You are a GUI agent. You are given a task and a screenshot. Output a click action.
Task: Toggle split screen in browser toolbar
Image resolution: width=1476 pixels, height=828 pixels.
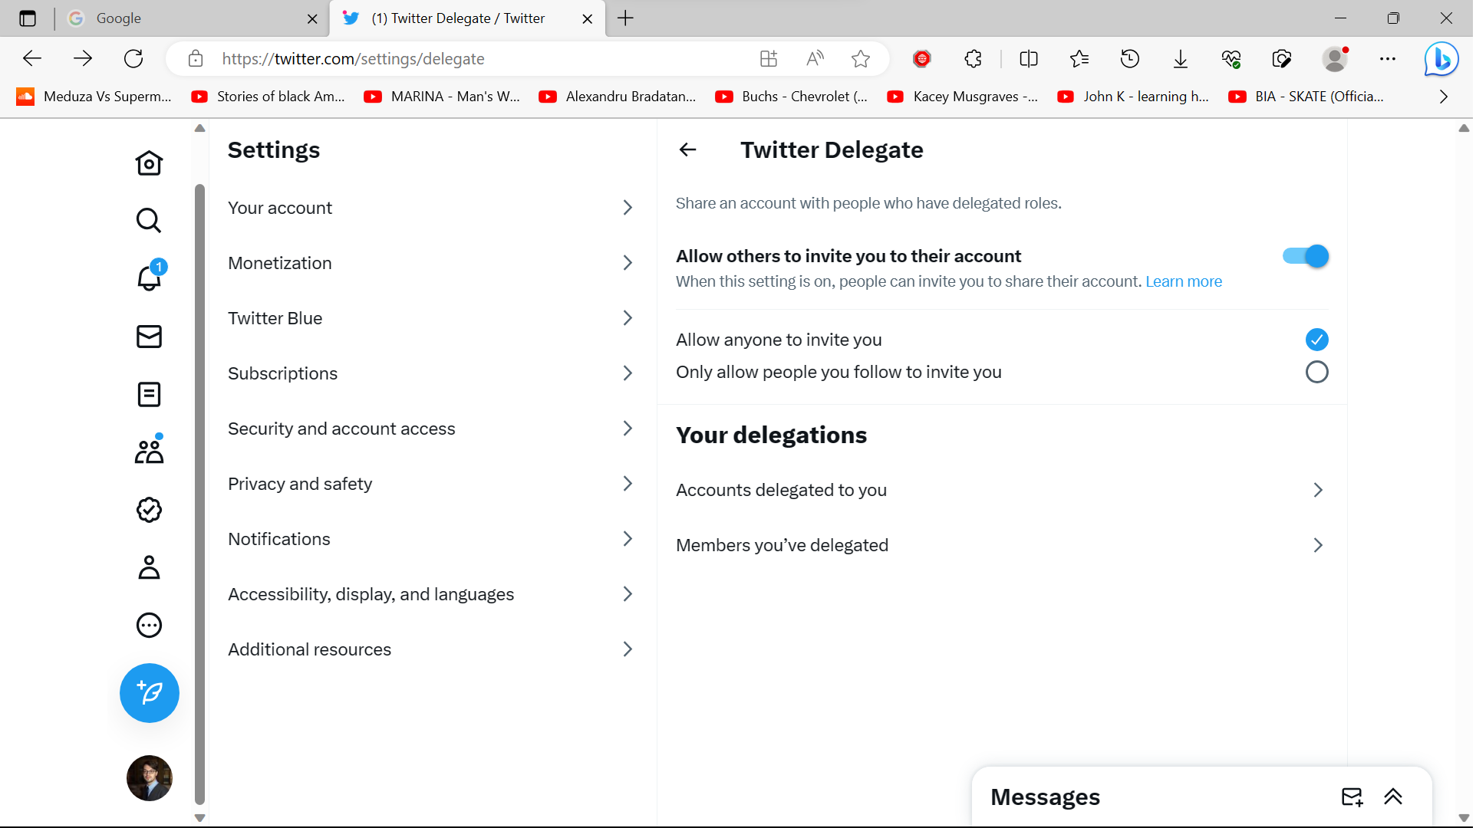pos(1029,59)
